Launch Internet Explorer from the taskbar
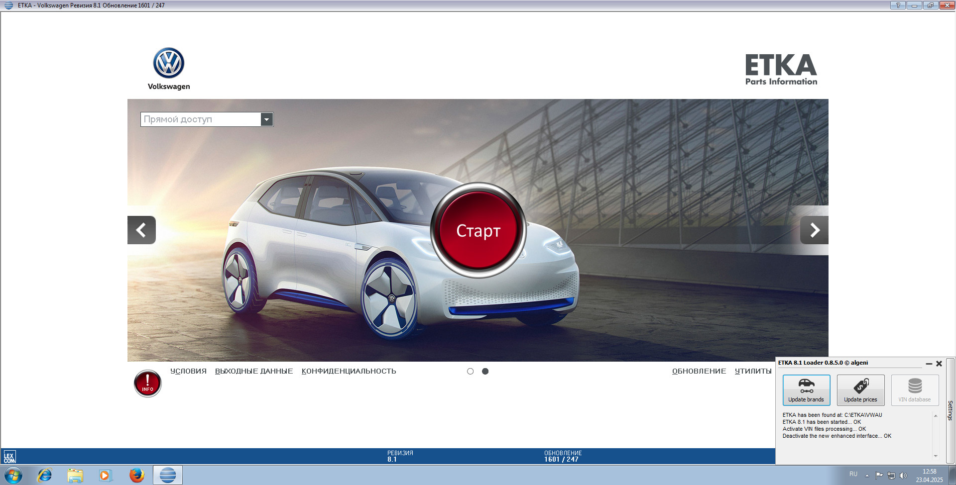This screenshot has width=956, height=485. tap(45, 475)
